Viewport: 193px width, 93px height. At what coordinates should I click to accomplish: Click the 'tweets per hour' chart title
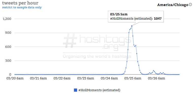click(x=20, y=3)
